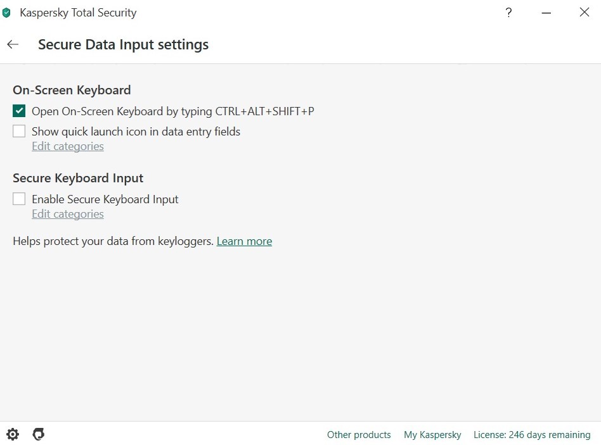Follow the Learn more link about keyloggers
The height and width of the screenshot is (445, 601).
tap(244, 241)
